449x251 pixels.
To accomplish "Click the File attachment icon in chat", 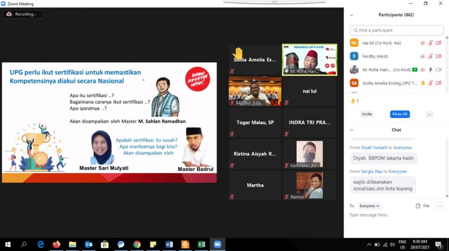I will click(x=423, y=206).
